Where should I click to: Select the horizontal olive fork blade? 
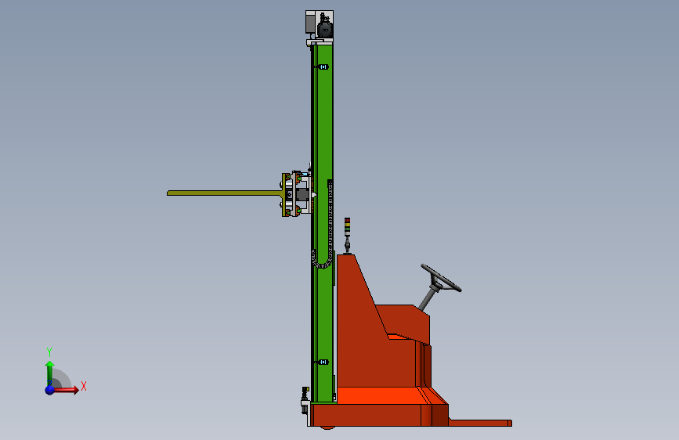pyautogui.click(x=224, y=193)
